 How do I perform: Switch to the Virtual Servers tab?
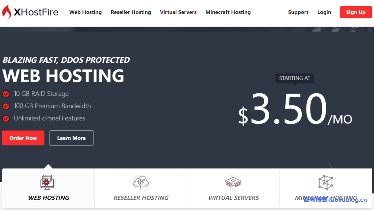pyautogui.click(x=233, y=198)
